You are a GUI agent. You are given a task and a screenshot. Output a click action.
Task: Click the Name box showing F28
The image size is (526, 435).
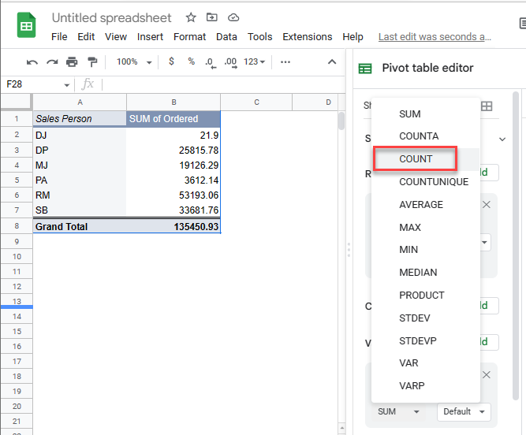click(32, 84)
